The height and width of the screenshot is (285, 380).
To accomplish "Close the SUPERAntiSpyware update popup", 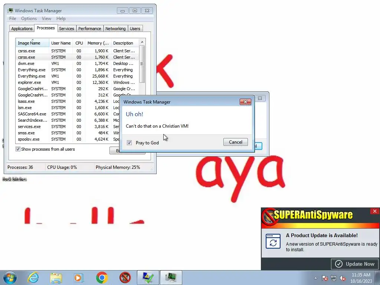I will pos(375,211).
